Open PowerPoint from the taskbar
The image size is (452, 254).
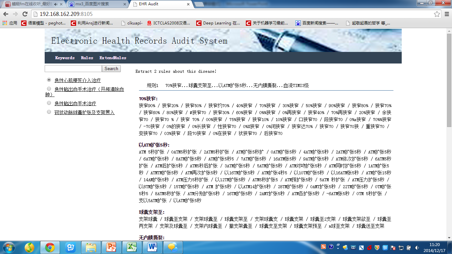pos(111,247)
